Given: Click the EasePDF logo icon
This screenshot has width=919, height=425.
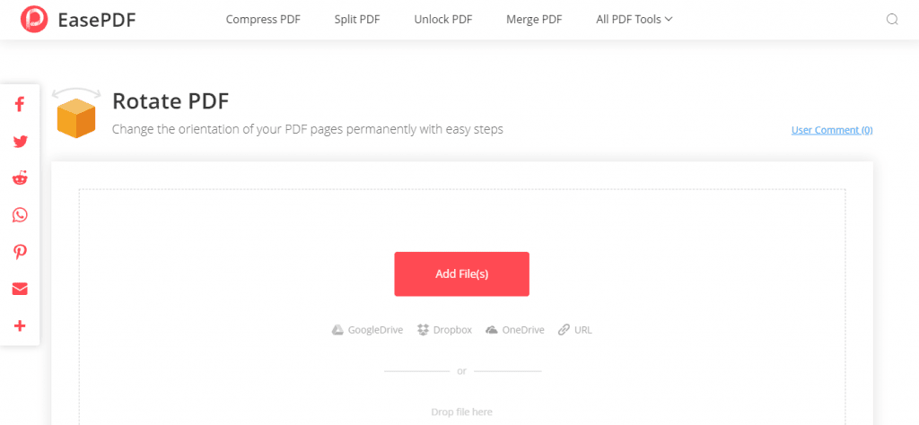Looking at the screenshot, I should pos(35,20).
